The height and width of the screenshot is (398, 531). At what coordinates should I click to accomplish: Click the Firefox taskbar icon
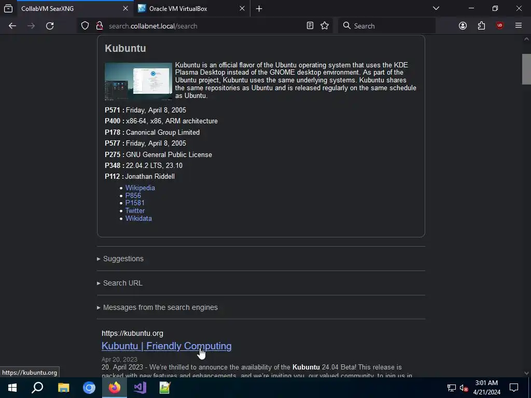115,388
